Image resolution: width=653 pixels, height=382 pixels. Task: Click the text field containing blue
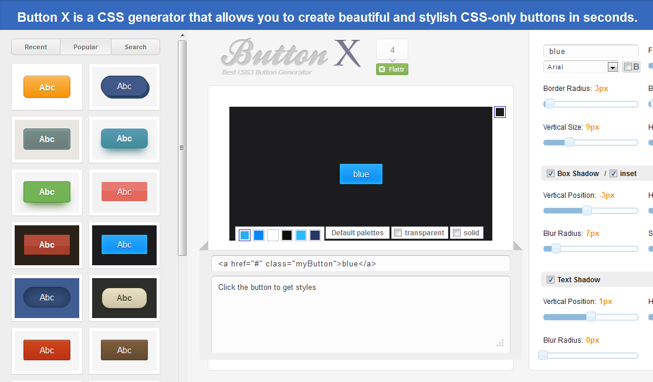click(x=590, y=51)
